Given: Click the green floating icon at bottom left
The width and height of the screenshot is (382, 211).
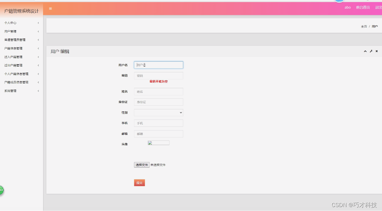Looking at the screenshot, I should tap(2, 190).
